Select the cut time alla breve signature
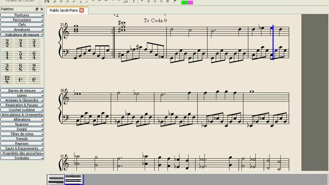Viewport: 329px width, 185px height. [x=34, y=80]
